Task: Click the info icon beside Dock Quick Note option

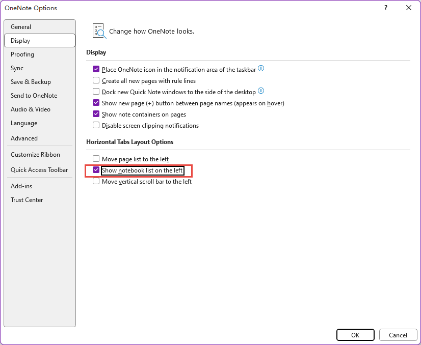Action: [x=261, y=91]
